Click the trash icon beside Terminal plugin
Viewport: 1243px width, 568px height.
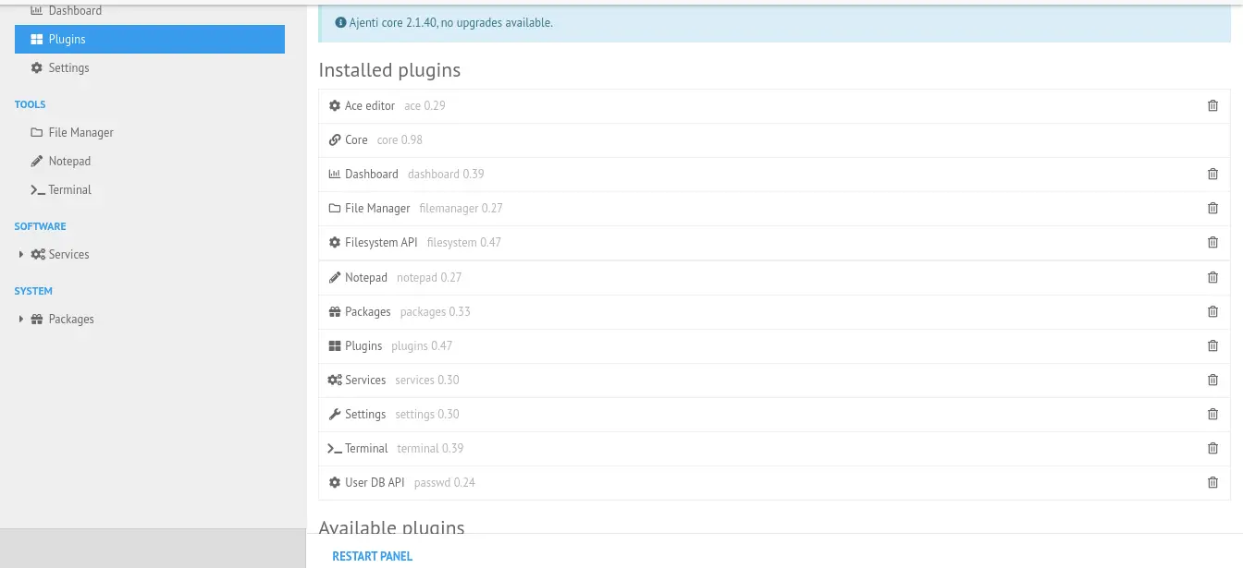pyautogui.click(x=1212, y=448)
